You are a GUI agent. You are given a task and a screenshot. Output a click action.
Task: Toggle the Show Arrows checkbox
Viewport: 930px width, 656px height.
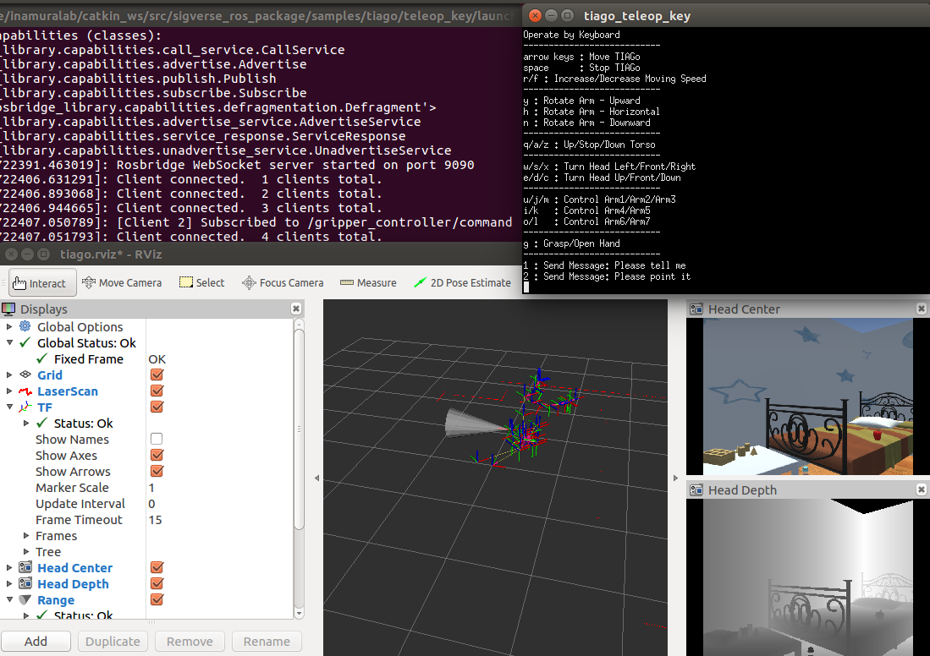click(157, 472)
